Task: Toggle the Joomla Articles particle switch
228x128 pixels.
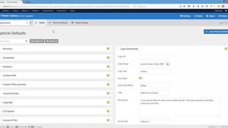Action: pyautogui.click(x=109, y=93)
